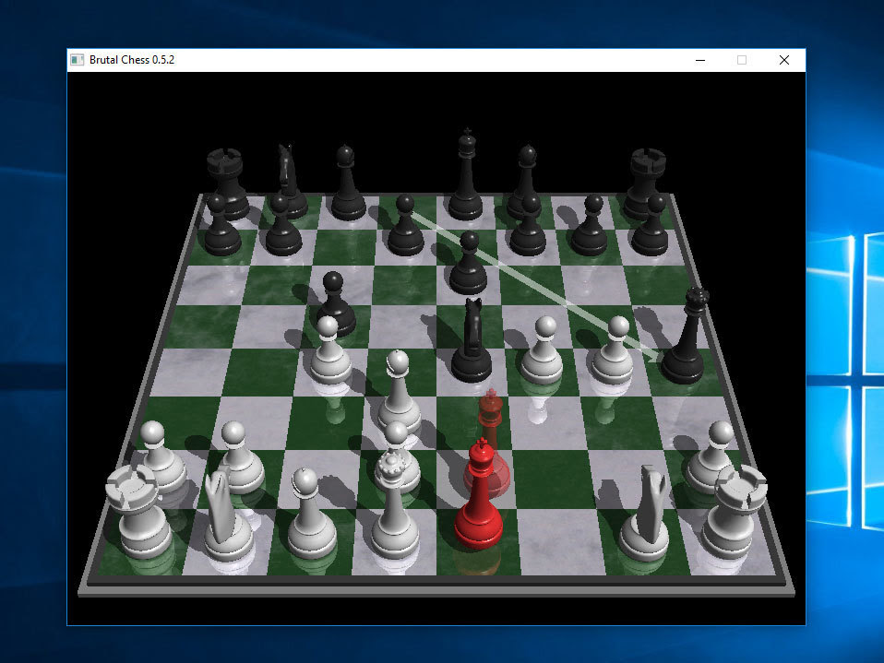884x663 pixels.
Task: Select the black pawn on g7
Action: click(590, 225)
